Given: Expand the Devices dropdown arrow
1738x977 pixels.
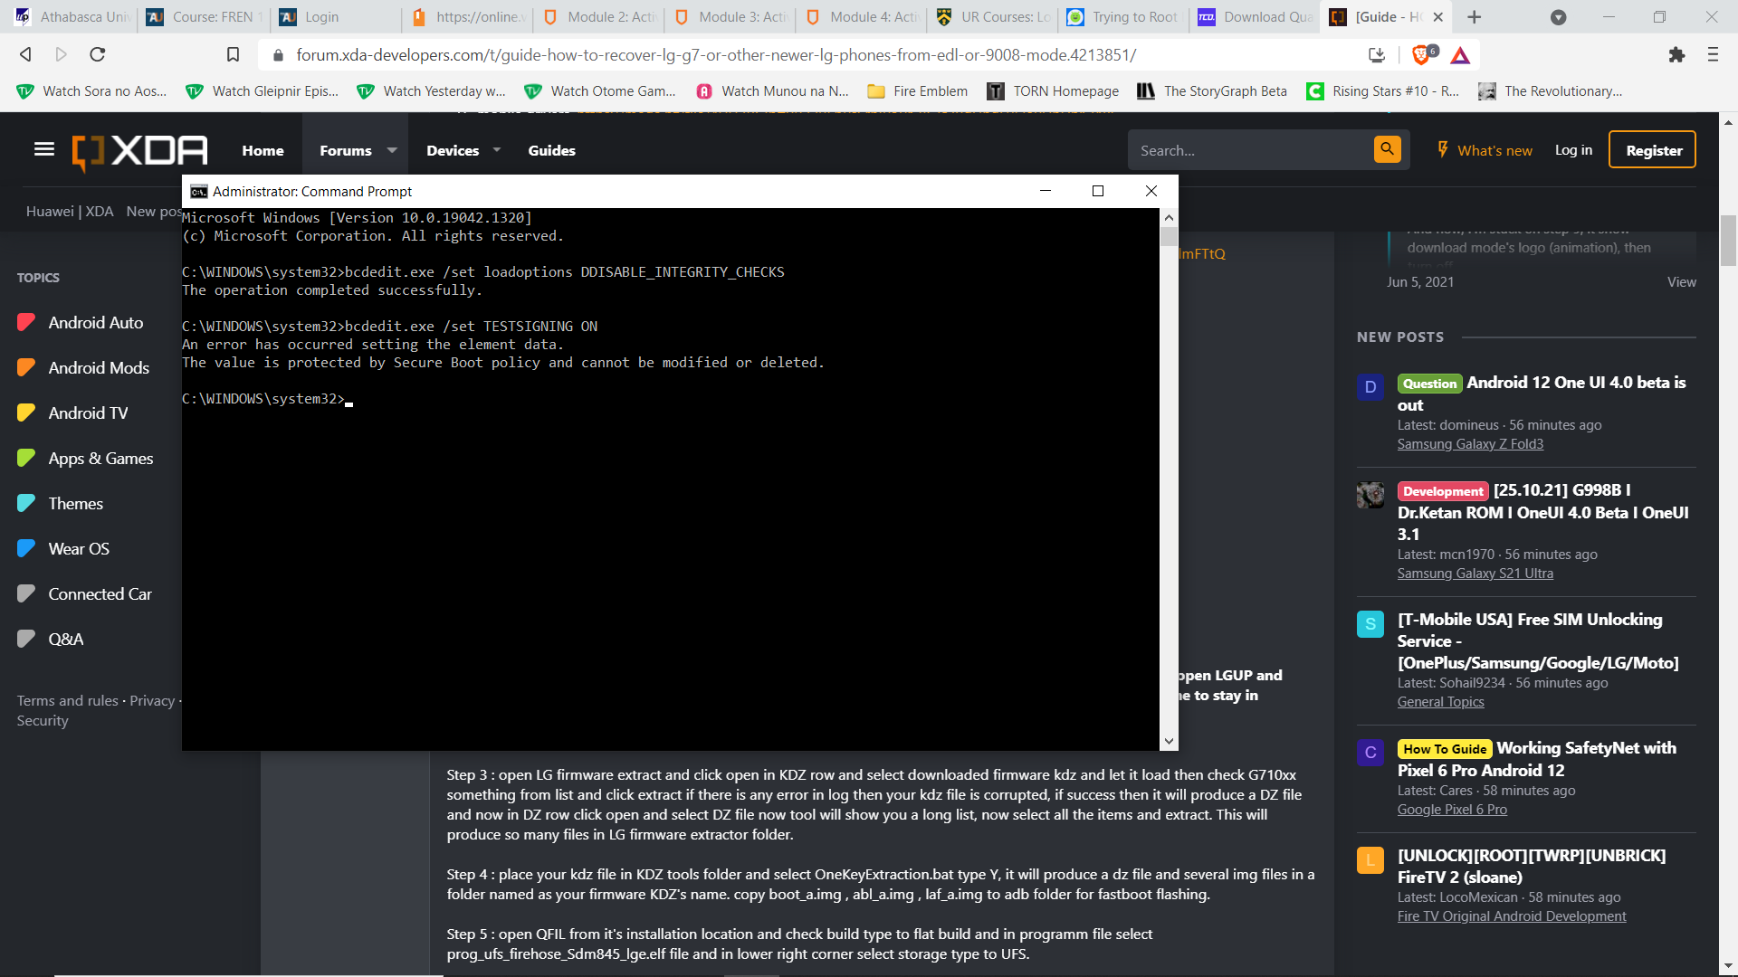Looking at the screenshot, I should [497, 150].
